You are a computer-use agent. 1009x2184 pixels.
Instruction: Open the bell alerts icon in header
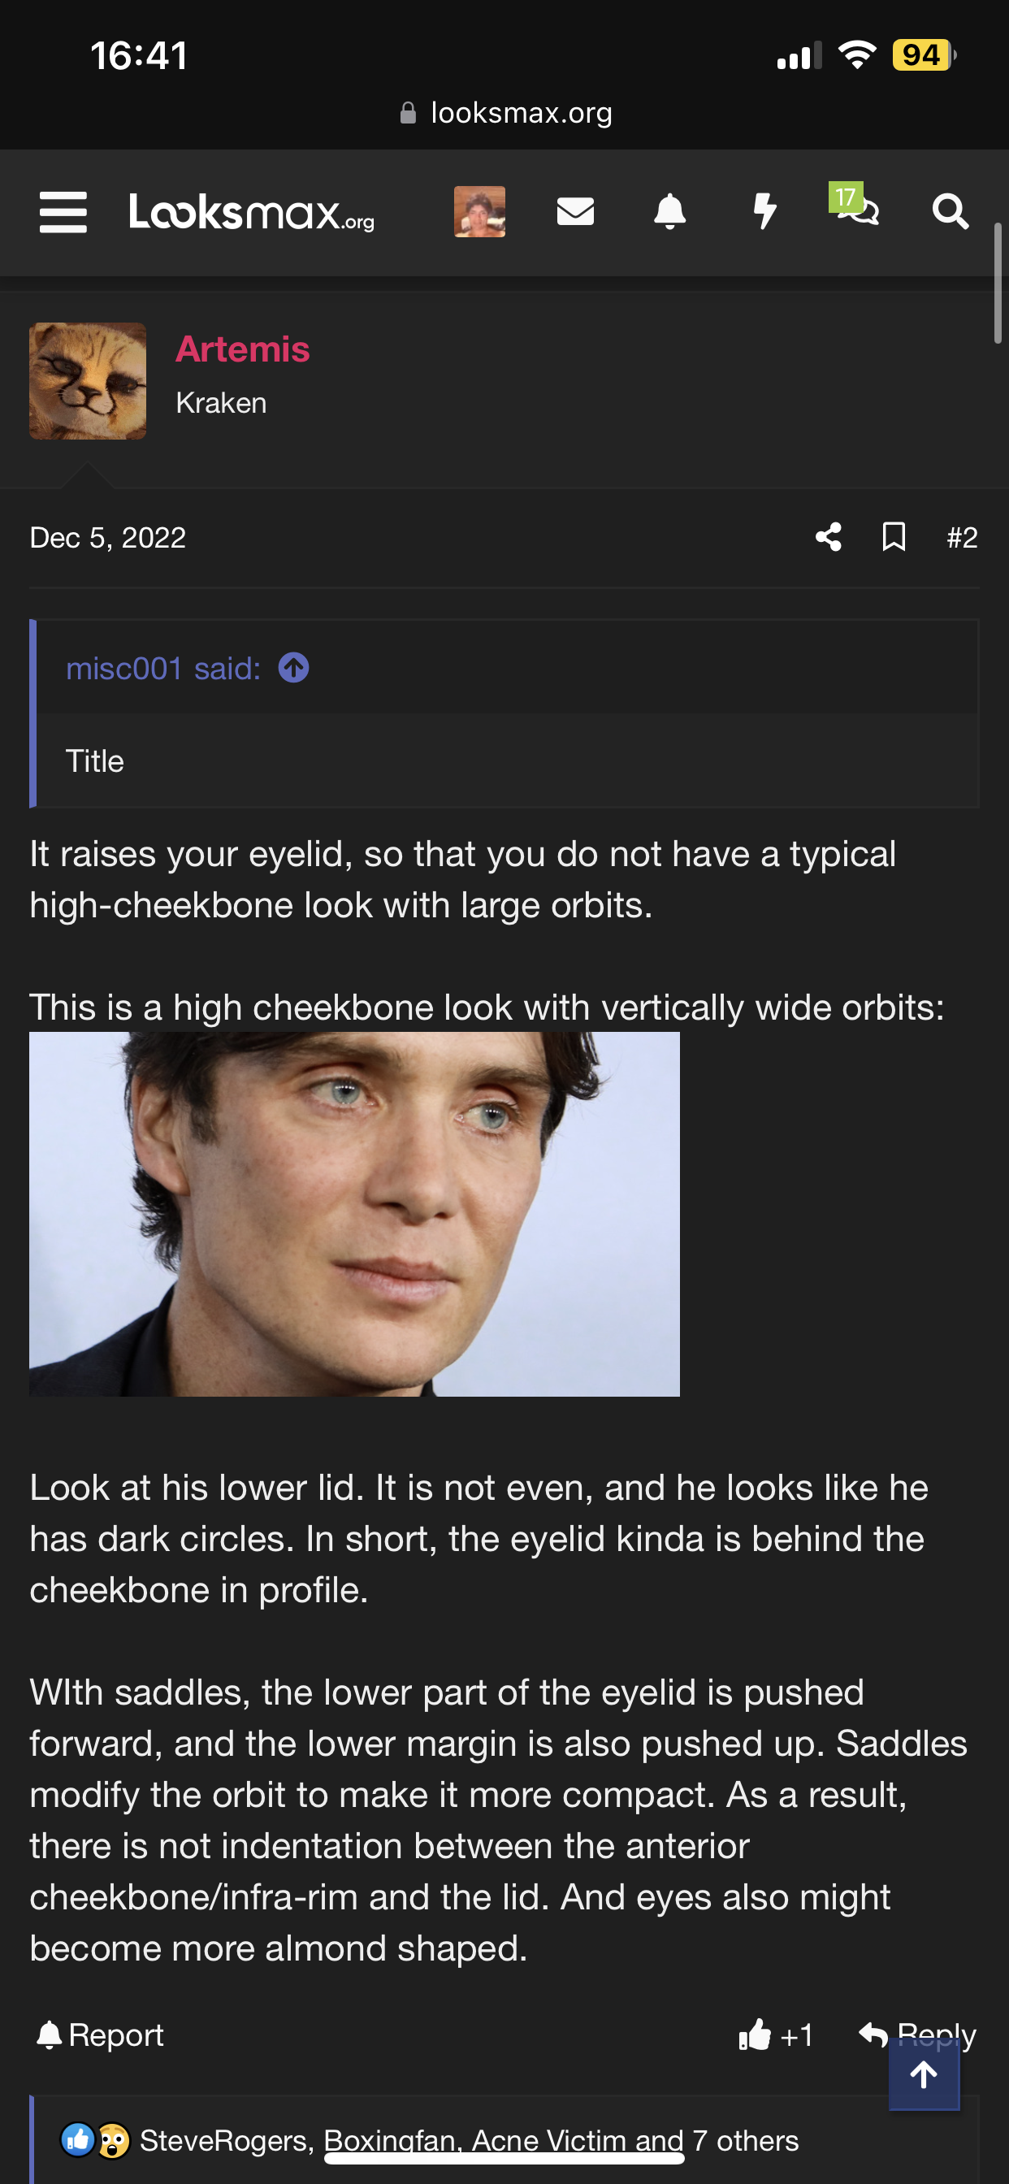pos(670,212)
